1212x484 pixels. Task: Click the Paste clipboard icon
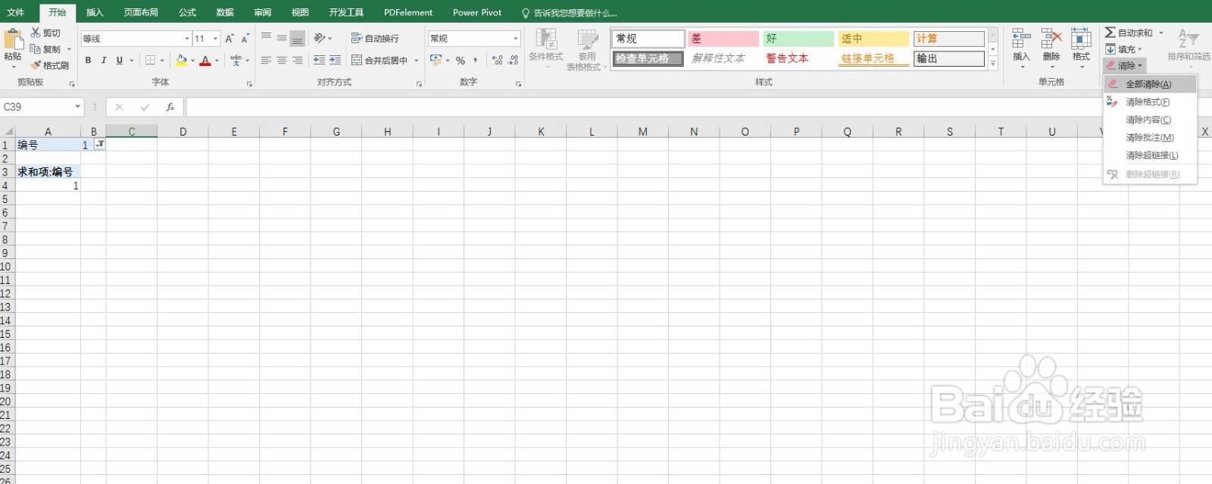click(13, 39)
